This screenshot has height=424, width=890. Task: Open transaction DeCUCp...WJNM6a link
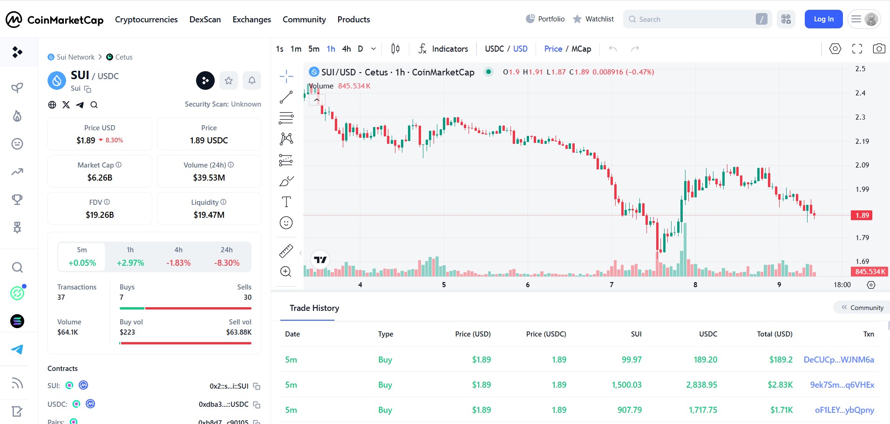pyautogui.click(x=838, y=360)
